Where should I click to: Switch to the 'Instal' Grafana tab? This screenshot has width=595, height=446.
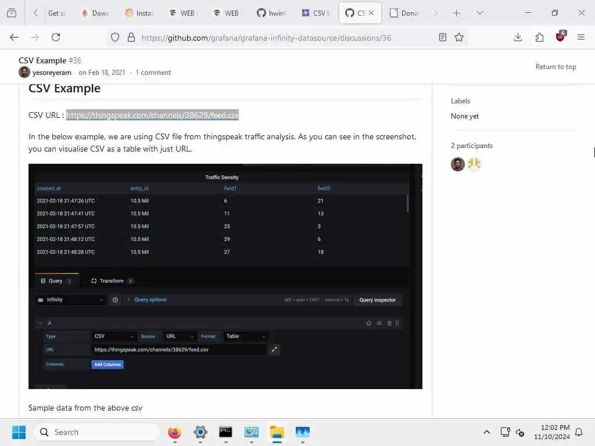(x=139, y=13)
